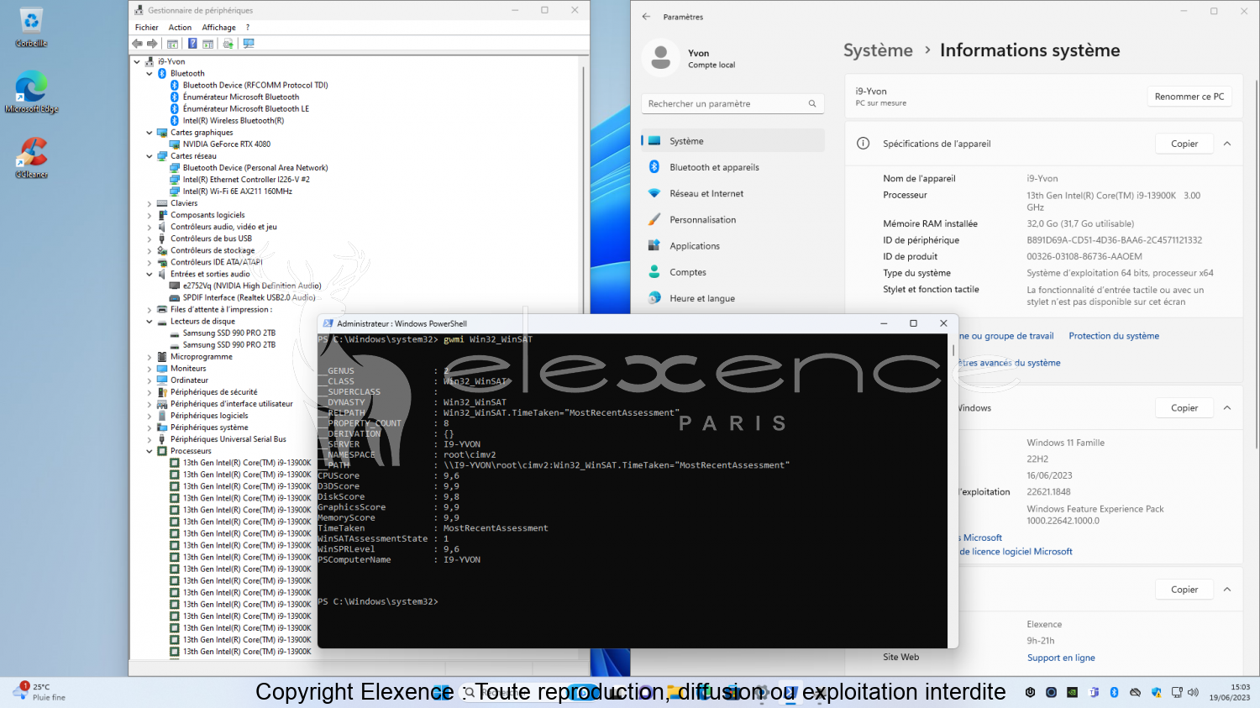1260x708 pixels.
Task: Click the Renommer ce PC button
Action: (x=1189, y=97)
